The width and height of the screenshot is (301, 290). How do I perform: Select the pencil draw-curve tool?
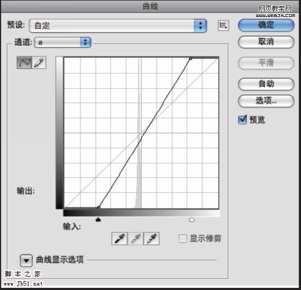point(39,62)
